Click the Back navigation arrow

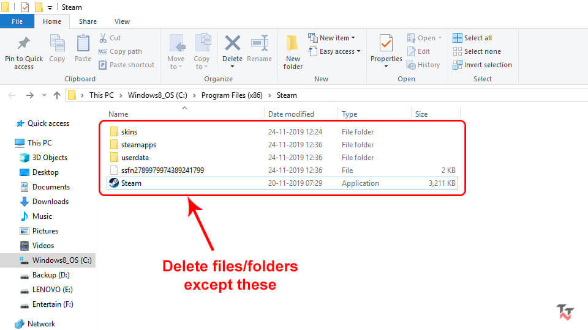point(12,95)
